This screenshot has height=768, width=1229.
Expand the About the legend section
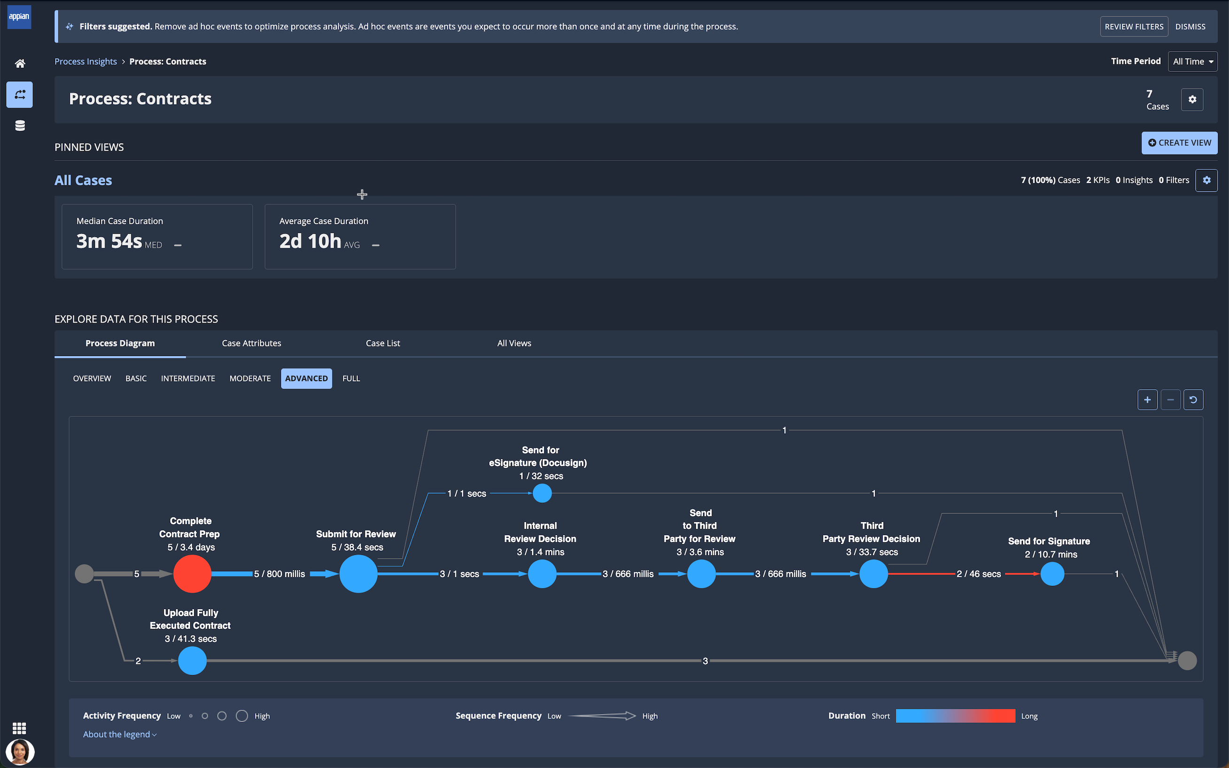point(120,734)
